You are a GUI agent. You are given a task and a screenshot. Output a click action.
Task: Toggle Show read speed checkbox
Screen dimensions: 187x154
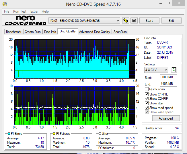tap(147, 108)
